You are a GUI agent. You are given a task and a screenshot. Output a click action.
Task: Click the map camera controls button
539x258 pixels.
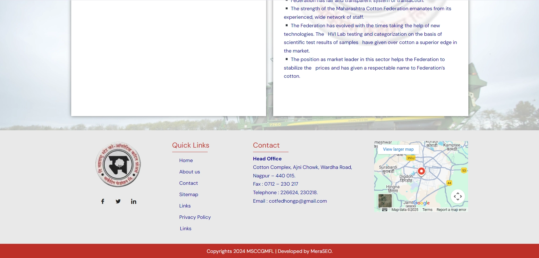[458, 196]
